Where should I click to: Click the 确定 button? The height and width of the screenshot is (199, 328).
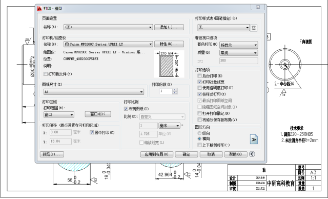pyautogui.click(x=186, y=154)
